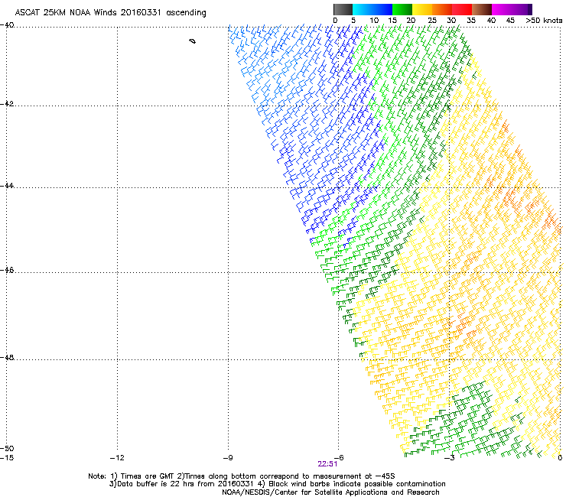This screenshot has width=566, height=497.
Task: Click the 'Data buffer is 22 hrs' note line
Action: click(x=277, y=484)
